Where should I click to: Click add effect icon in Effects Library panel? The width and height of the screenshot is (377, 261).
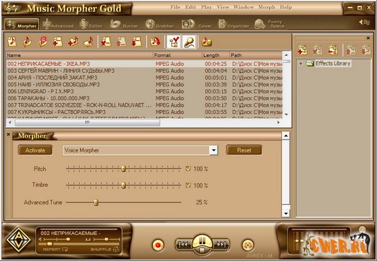pos(302,50)
